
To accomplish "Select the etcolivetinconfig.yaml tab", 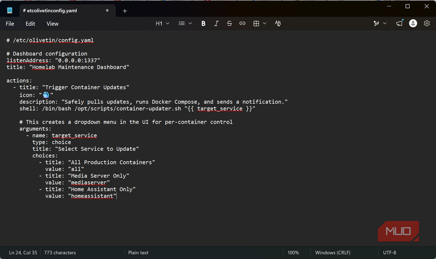I will (x=68, y=11).
